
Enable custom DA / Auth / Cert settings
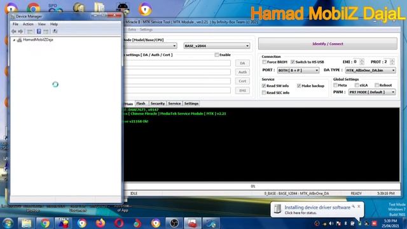click(x=217, y=55)
